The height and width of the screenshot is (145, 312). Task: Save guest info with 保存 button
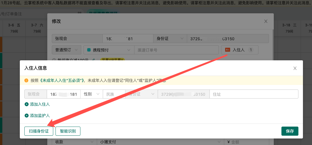tap(290, 131)
